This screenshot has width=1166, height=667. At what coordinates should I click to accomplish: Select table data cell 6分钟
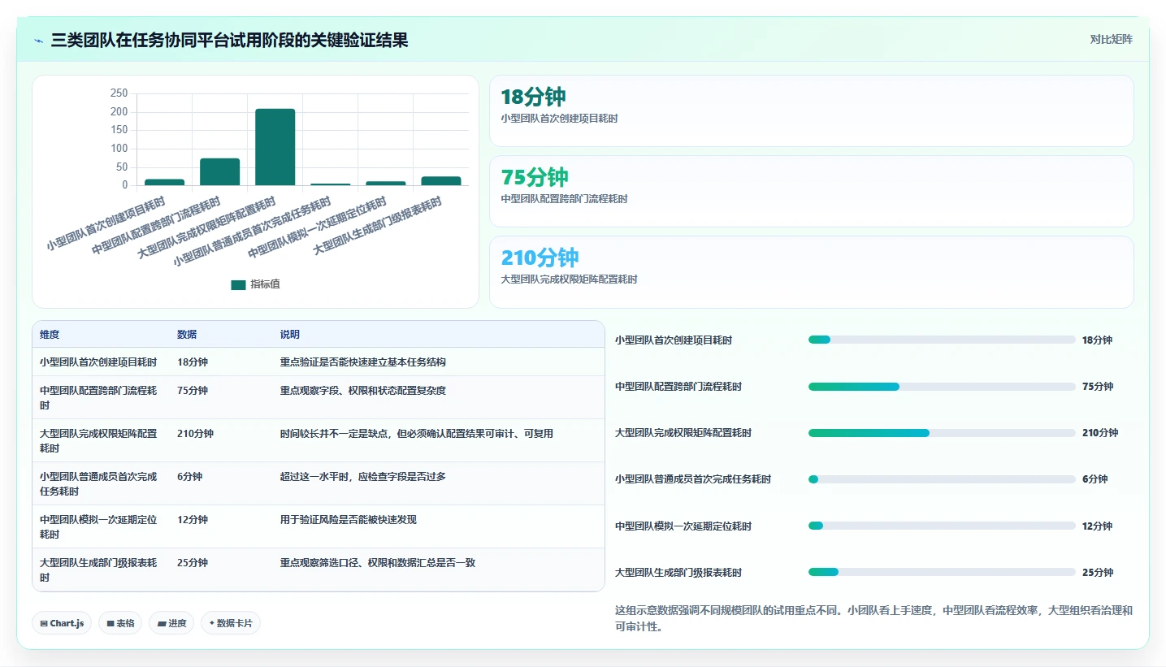[x=189, y=477]
